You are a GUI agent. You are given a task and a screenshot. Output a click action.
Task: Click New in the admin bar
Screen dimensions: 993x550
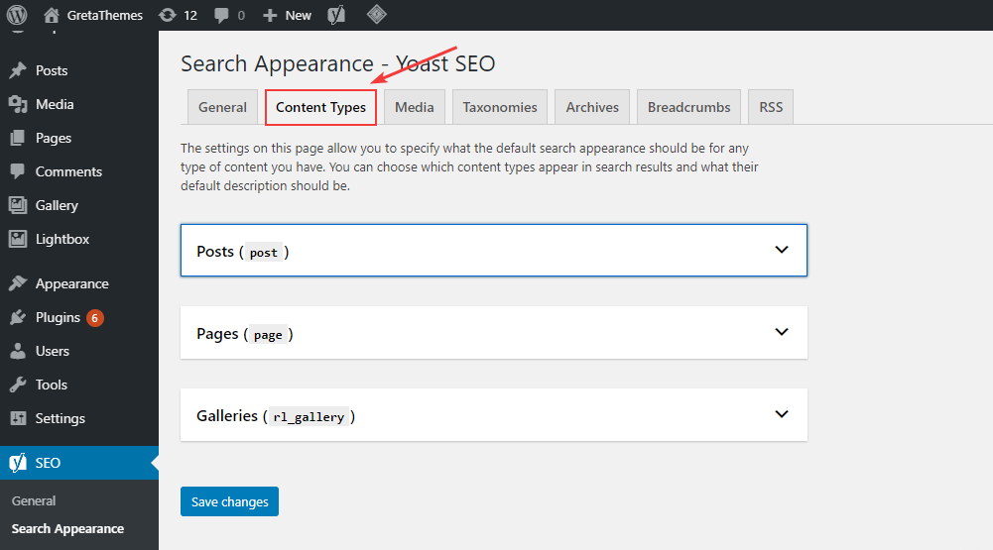click(298, 15)
